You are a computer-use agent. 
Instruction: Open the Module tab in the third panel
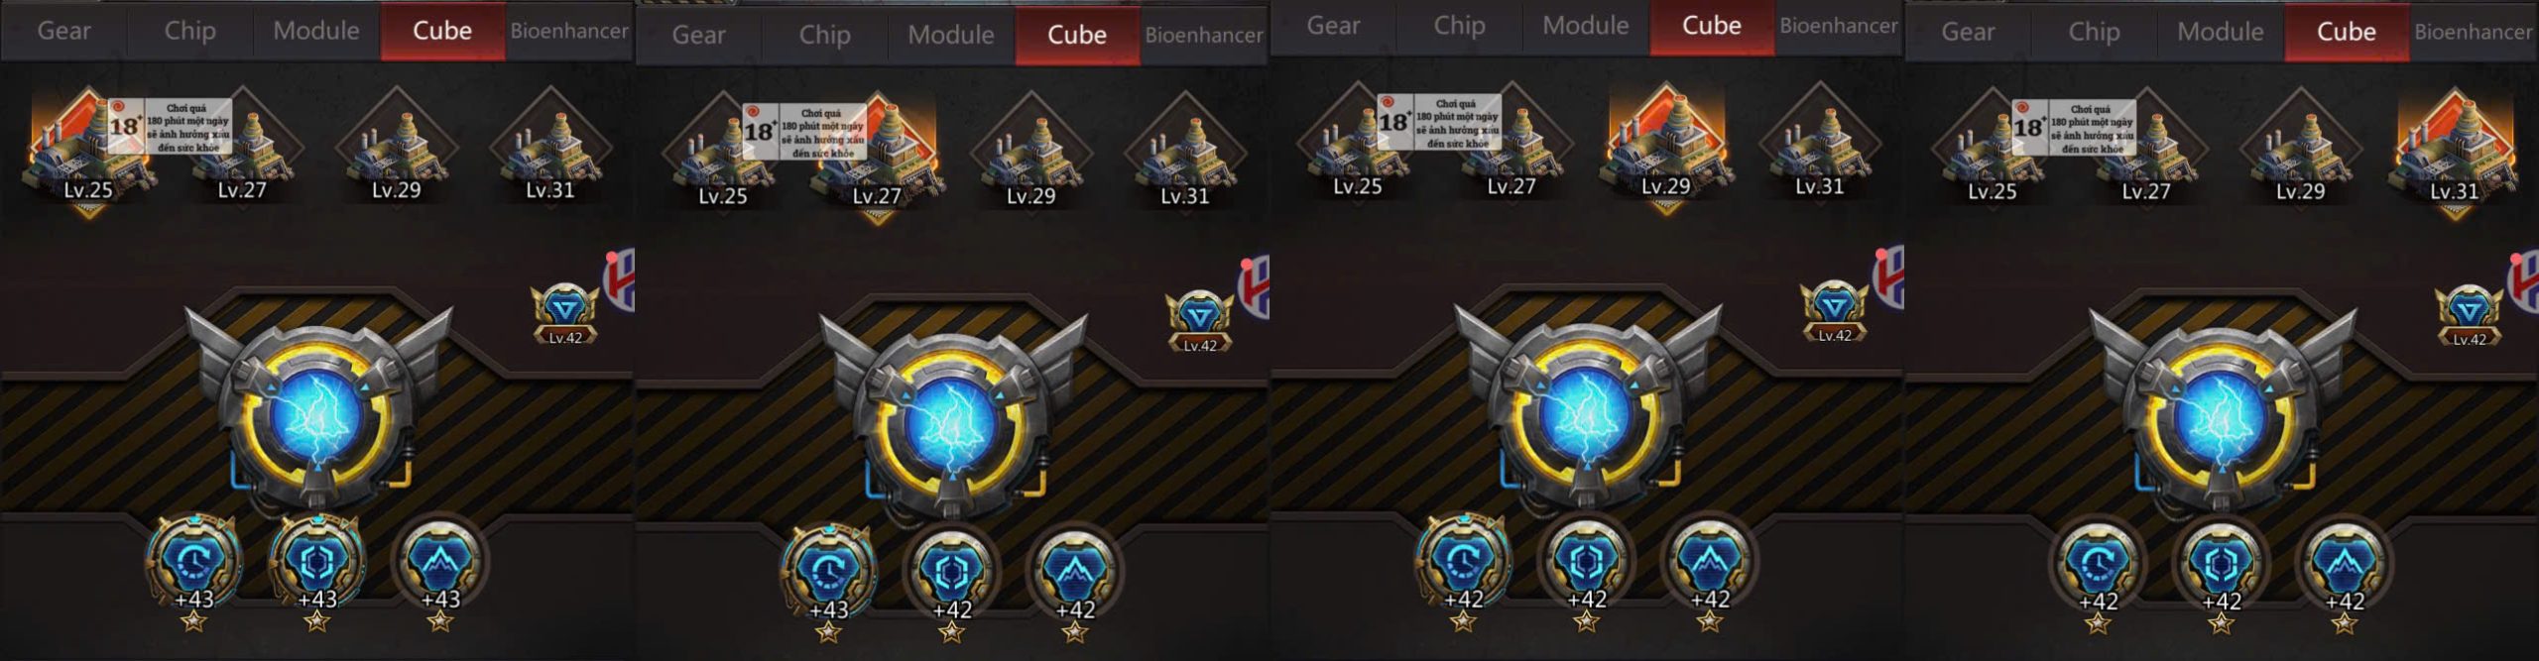pos(1586,26)
